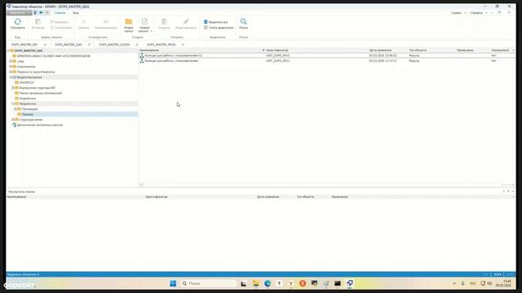Click the Foresight app icon on the taskbar
Image resolution: width=522 pixels, height=293 pixels.
coord(350,283)
